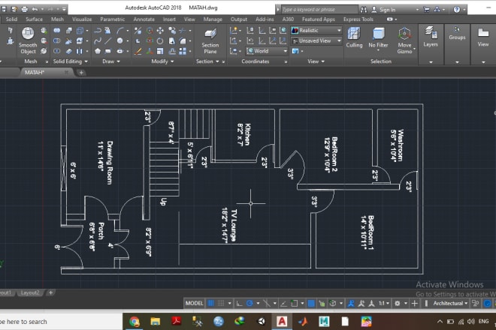The width and height of the screenshot is (496, 330).
Task: Toggle the blue selection cycling square in status bar
Action: 311,304
